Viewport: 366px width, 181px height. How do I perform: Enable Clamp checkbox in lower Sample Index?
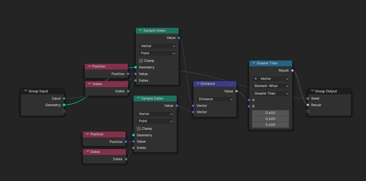click(x=139, y=129)
